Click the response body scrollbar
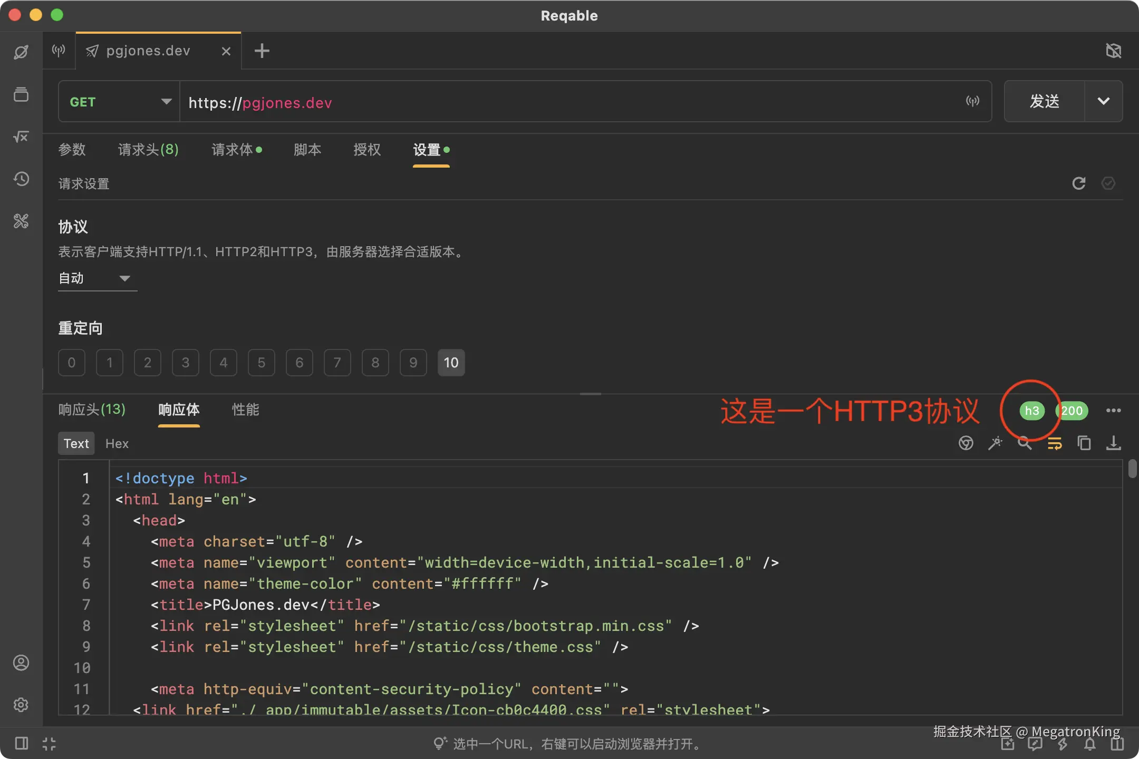Viewport: 1139px width, 759px height. pos(1132,469)
